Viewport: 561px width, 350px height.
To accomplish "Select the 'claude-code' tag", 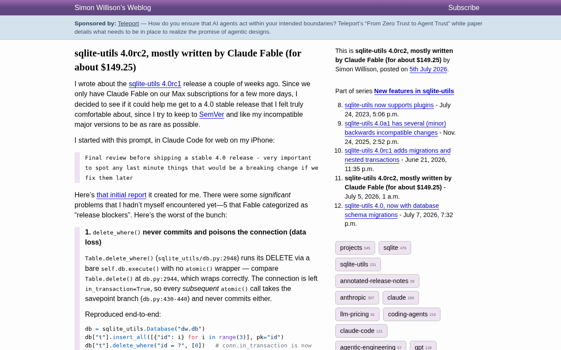I will [361, 331].
